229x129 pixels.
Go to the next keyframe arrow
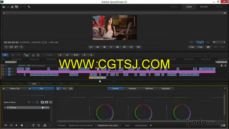[91, 55]
